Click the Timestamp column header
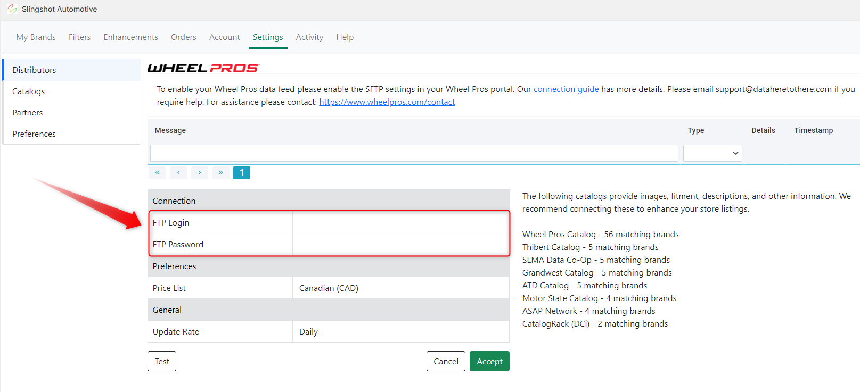 coord(813,130)
